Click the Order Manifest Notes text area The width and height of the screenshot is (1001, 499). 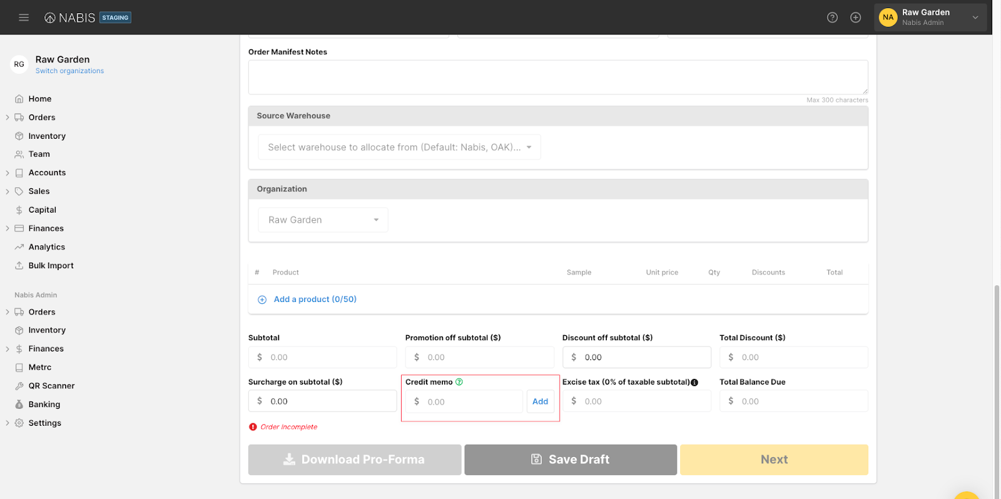click(x=557, y=78)
